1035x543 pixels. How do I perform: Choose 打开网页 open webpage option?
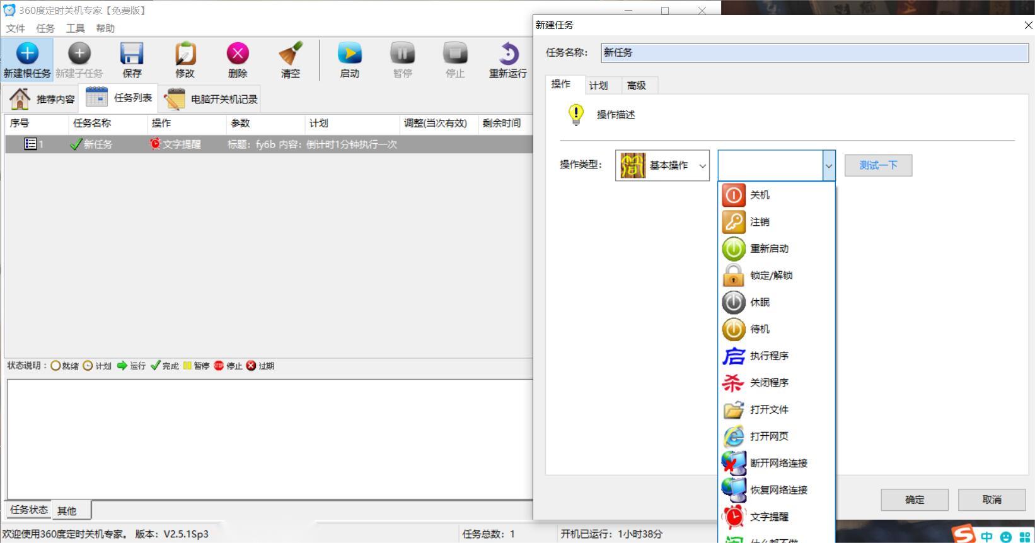pos(777,436)
